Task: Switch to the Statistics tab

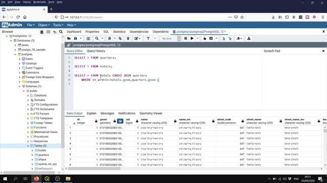Action: (x=119, y=32)
